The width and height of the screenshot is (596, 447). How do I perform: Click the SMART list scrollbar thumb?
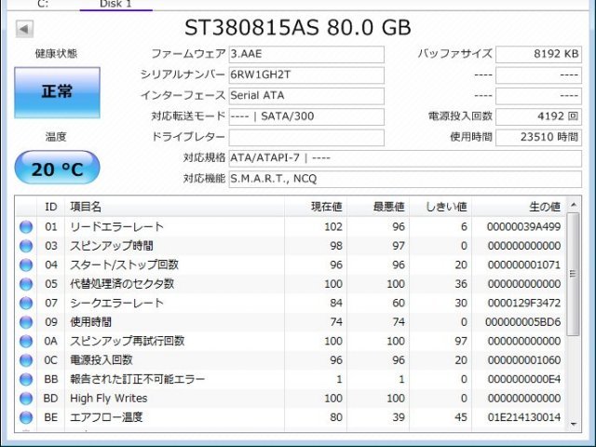coord(573,274)
